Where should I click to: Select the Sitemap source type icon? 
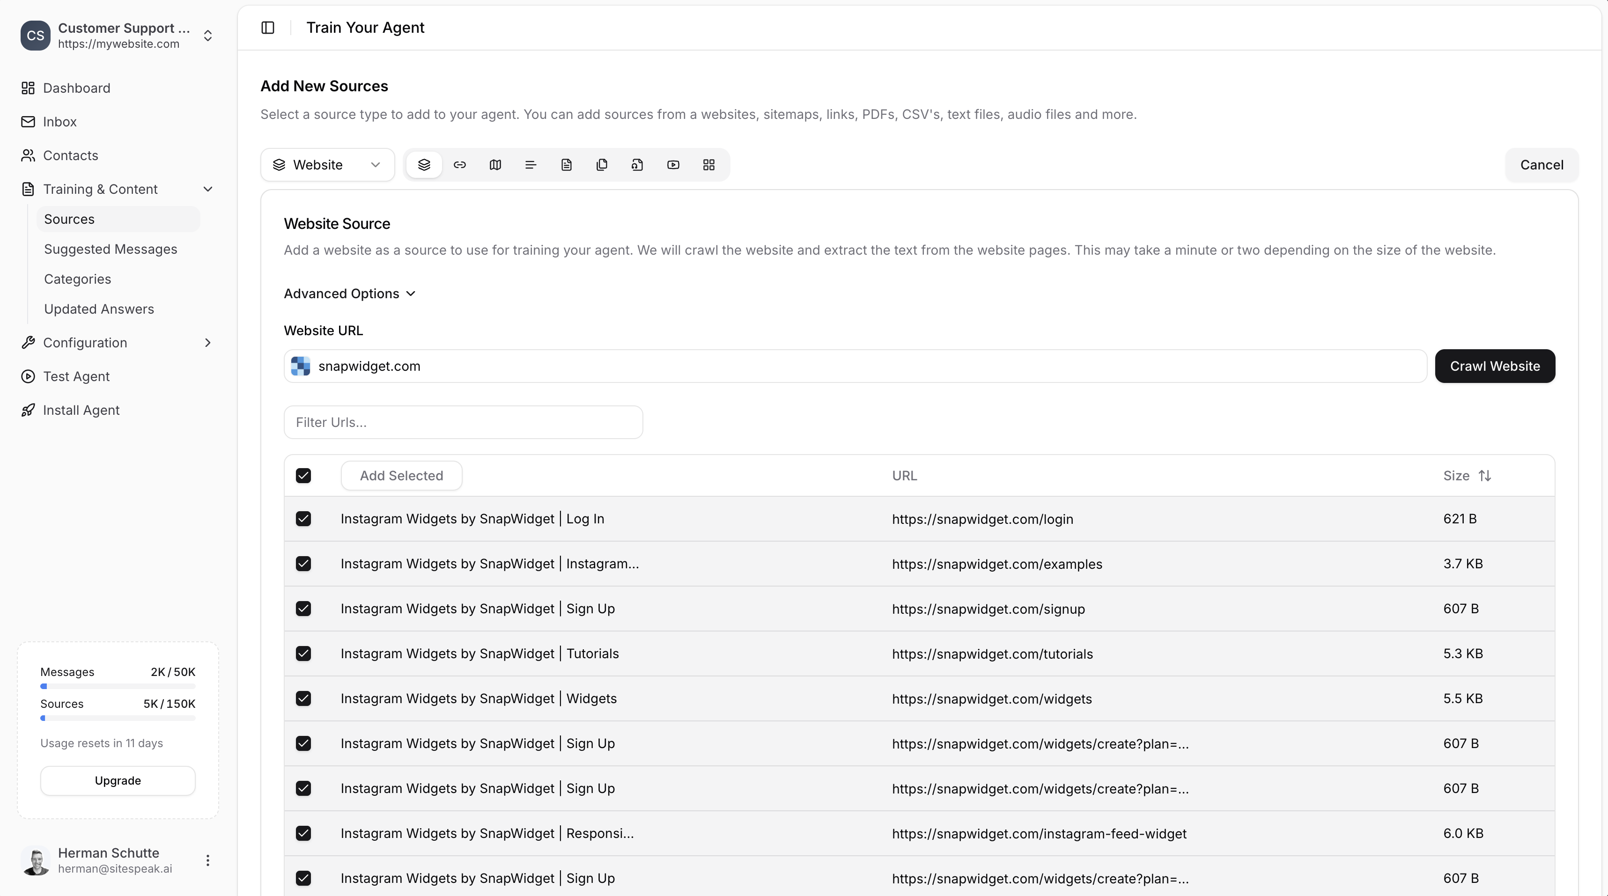(494, 165)
